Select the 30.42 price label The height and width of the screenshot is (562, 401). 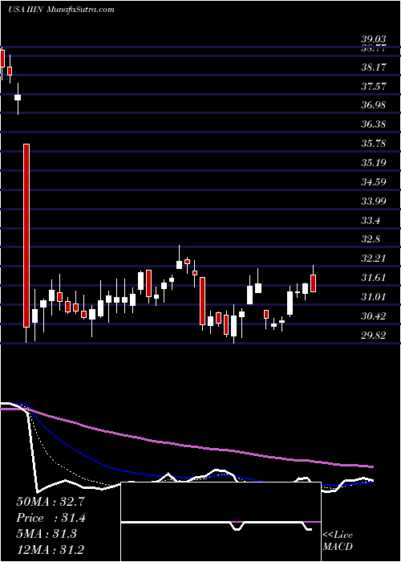tap(375, 316)
